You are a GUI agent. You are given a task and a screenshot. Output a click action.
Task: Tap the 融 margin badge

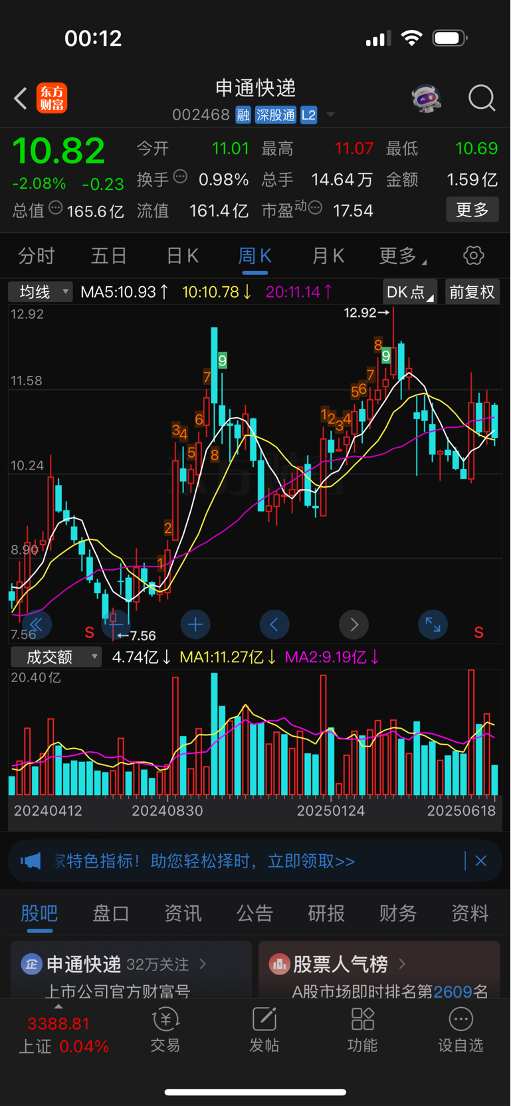[243, 115]
